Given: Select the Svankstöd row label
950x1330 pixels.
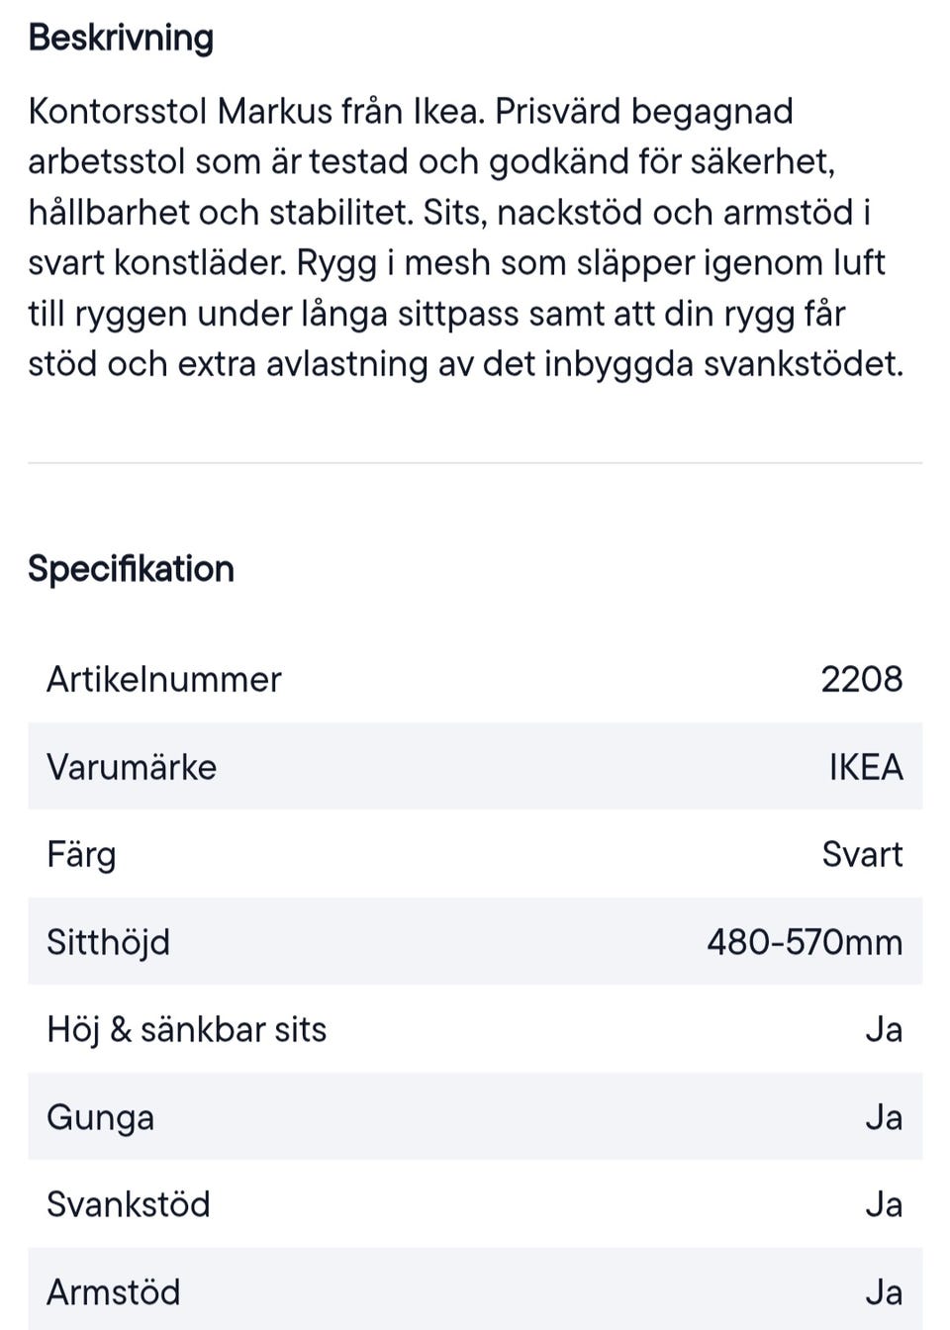Looking at the screenshot, I should tap(128, 1205).
